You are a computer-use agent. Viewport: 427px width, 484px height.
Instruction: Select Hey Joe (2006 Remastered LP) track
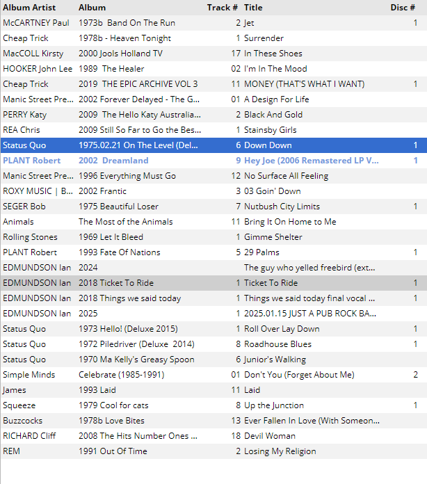tap(312, 161)
